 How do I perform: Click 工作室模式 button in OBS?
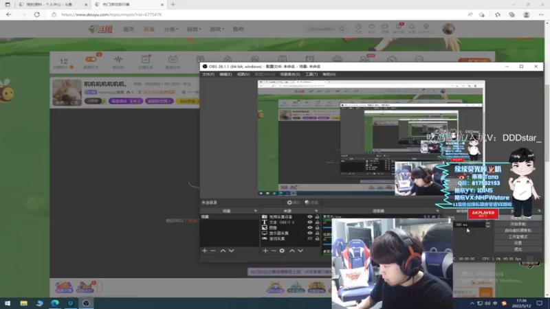(518, 237)
